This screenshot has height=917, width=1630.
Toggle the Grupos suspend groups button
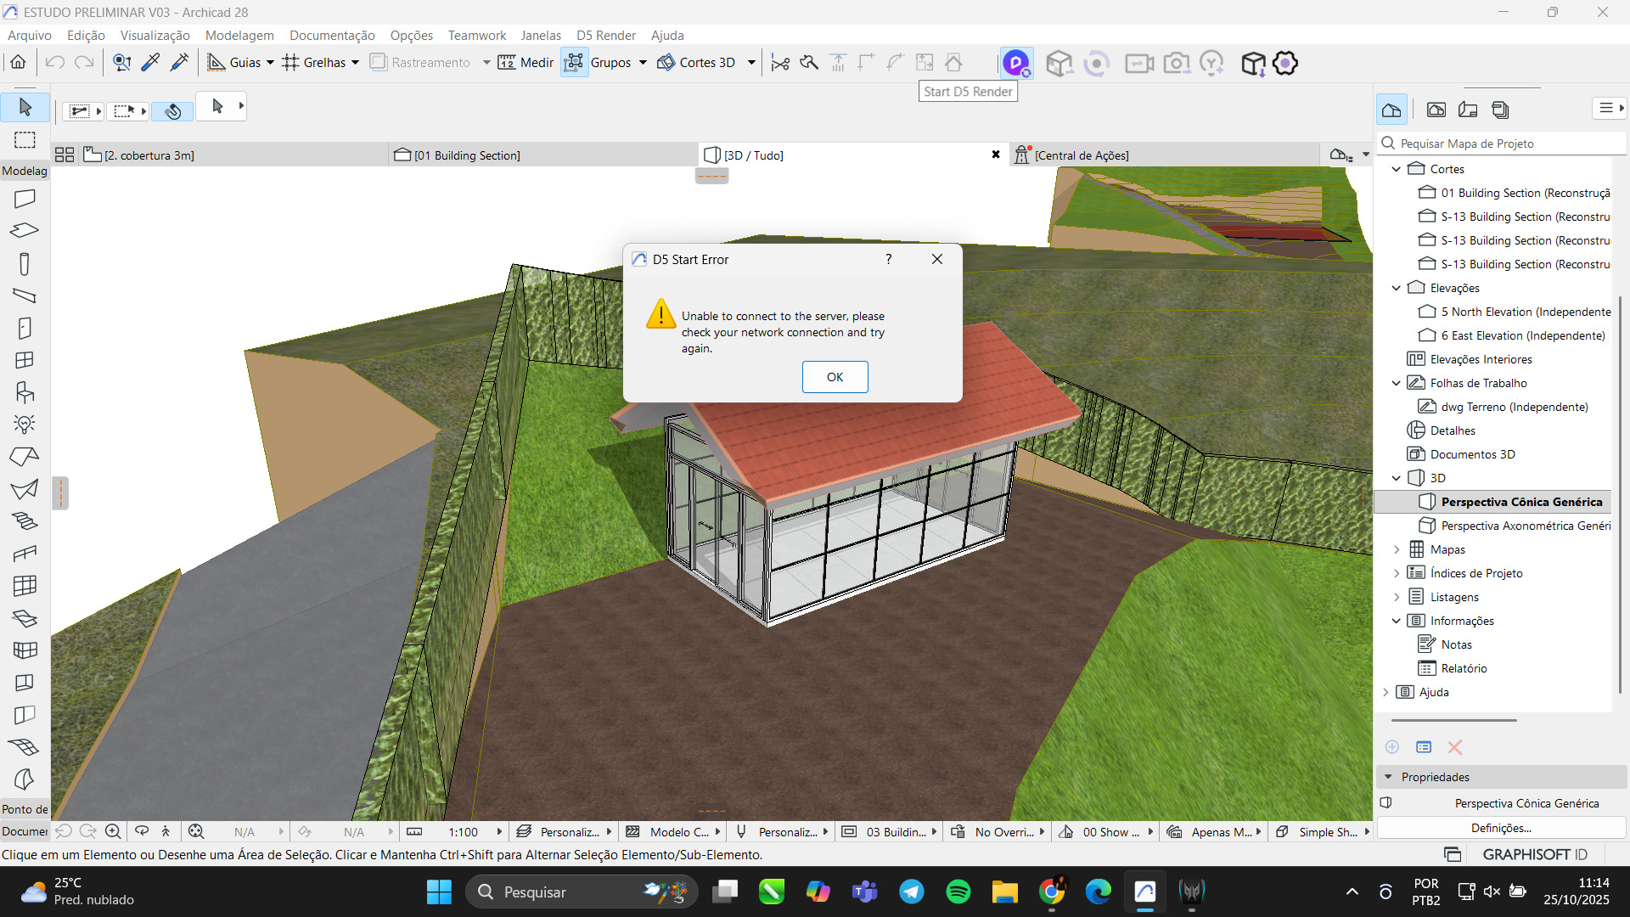(x=575, y=63)
